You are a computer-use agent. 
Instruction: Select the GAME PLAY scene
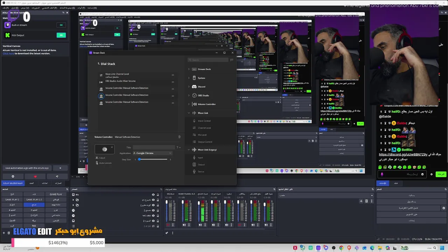(x=56, y=194)
